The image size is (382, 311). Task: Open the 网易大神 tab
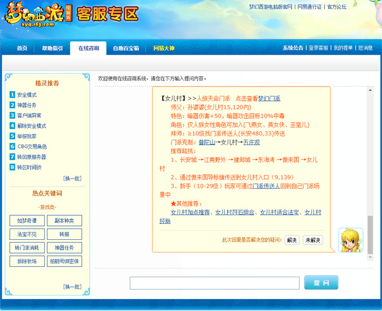tap(163, 48)
